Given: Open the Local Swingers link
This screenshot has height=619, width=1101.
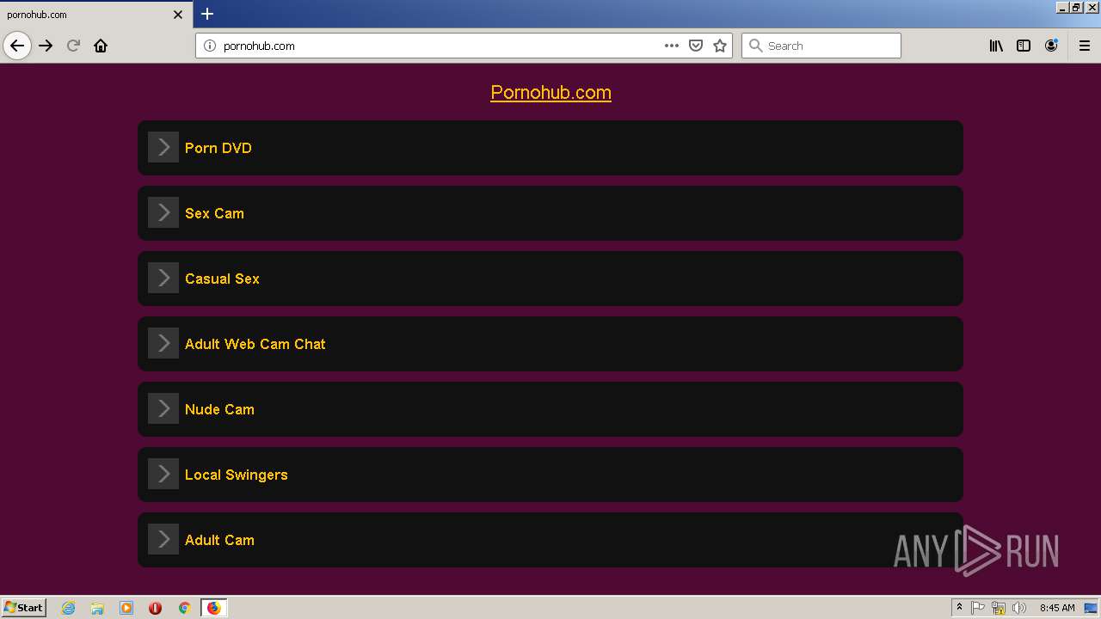Looking at the screenshot, I should [x=237, y=475].
